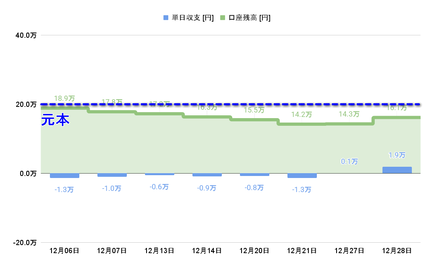The image size is (434, 268).
Task: Click the 1.9万 daily profit label
Action: (x=397, y=155)
